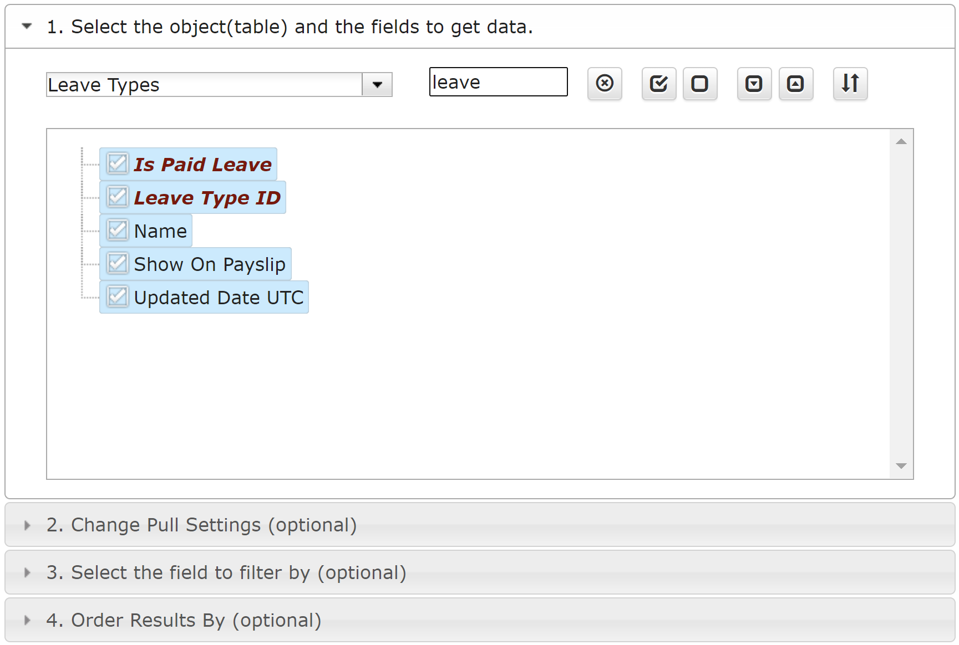Sort fields with up-down arrows icon
The image size is (959, 645).
click(x=850, y=84)
